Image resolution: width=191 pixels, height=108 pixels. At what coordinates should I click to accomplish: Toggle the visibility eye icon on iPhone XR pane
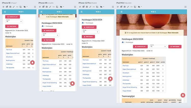(61, 6)
